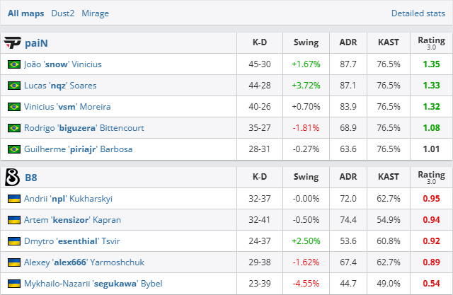This screenshot has height=295, width=453.
Task: Click the paiN team logo icon
Action: [12, 43]
